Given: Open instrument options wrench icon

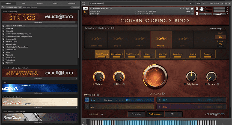Looking at the screenshot, I should pyautogui.click(x=85, y=8).
